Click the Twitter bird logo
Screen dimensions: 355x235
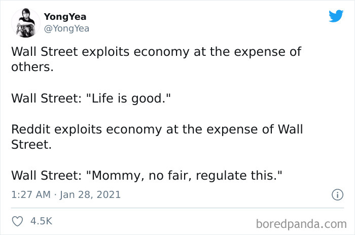(x=336, y=16)
